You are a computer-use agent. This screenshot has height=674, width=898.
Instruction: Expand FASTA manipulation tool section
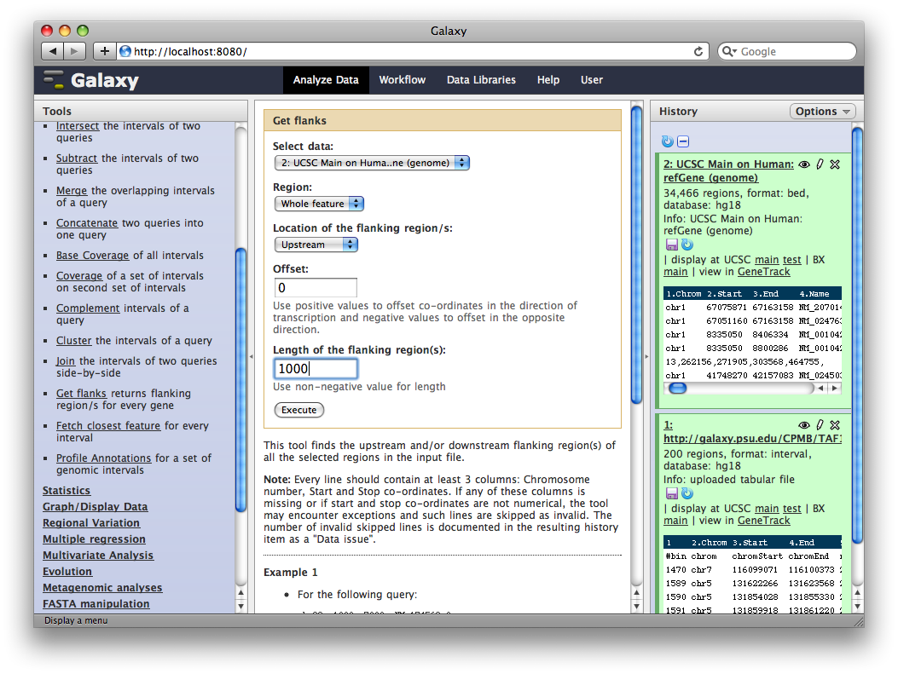pos(96,603)
